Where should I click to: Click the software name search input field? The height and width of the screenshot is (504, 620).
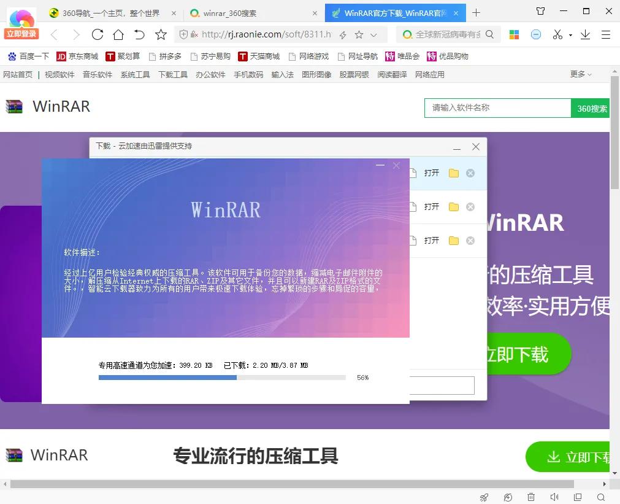pos(497,108)
